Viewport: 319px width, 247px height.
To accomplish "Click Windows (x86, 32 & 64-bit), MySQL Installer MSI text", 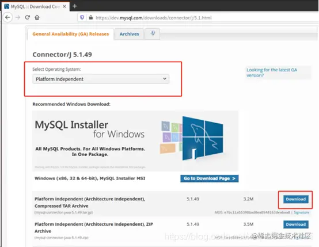I will tap(90, 178).
